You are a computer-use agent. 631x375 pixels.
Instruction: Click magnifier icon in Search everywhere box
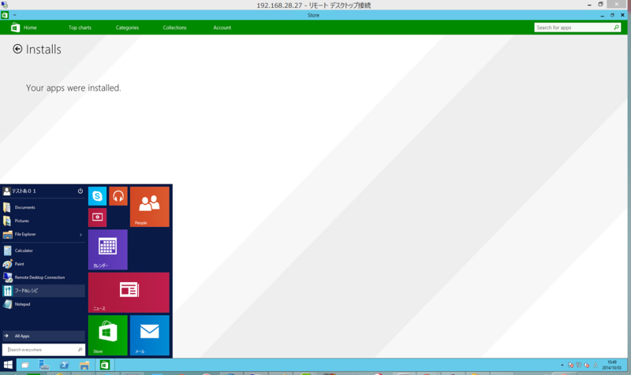pos(80,350)
